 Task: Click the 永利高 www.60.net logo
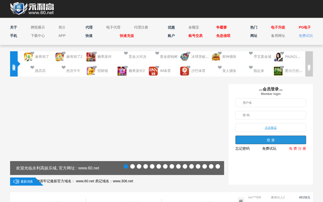coord(32,9)
